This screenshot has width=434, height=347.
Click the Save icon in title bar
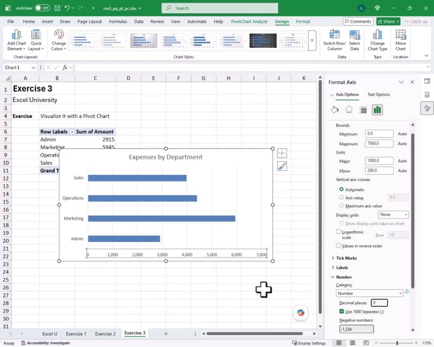click(x=57, y=8)
